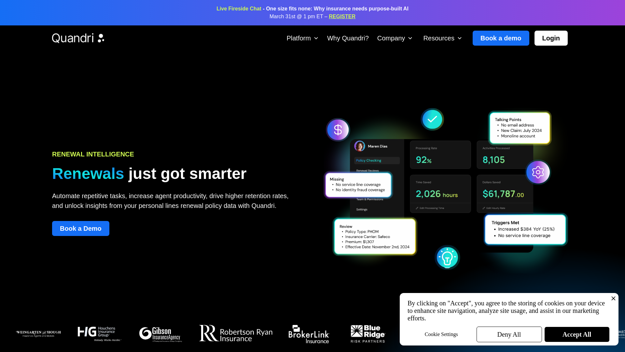Click the Quandri logo

(78, 38)
